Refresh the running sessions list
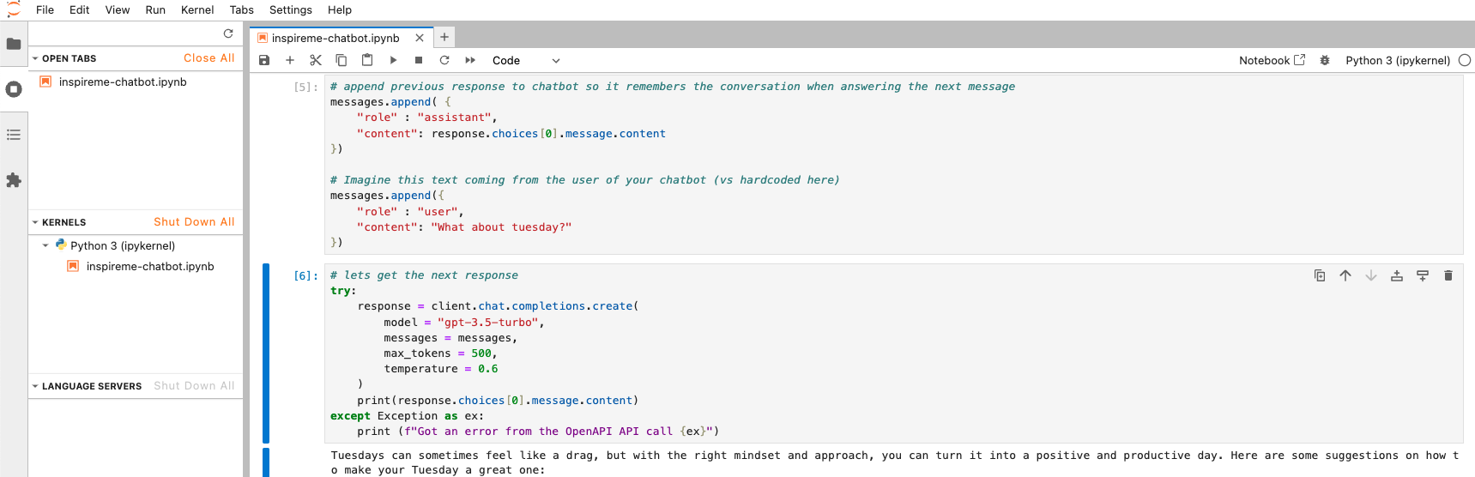1475x477 pixels. click(x=228, y=33)
